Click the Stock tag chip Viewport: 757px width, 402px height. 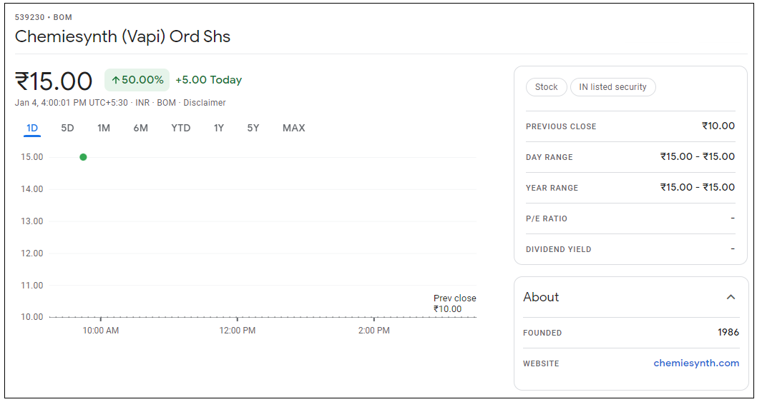(x=546, y=87)
